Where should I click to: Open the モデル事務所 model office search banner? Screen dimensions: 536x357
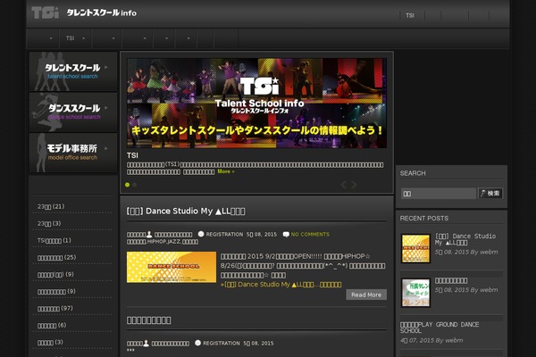tap(73, 153)
